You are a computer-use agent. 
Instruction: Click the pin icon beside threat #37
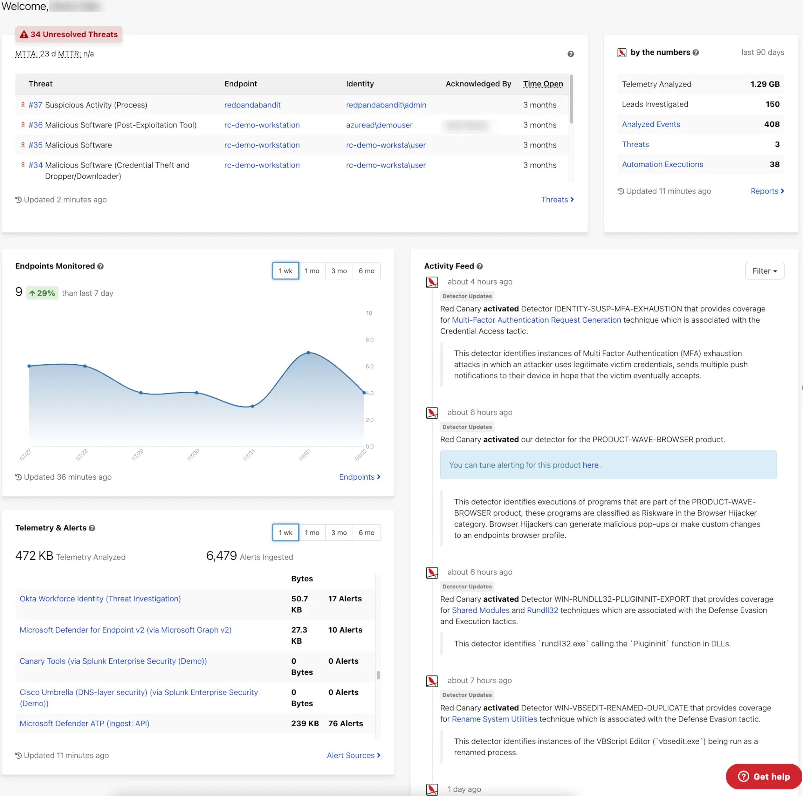pos(23,105)
